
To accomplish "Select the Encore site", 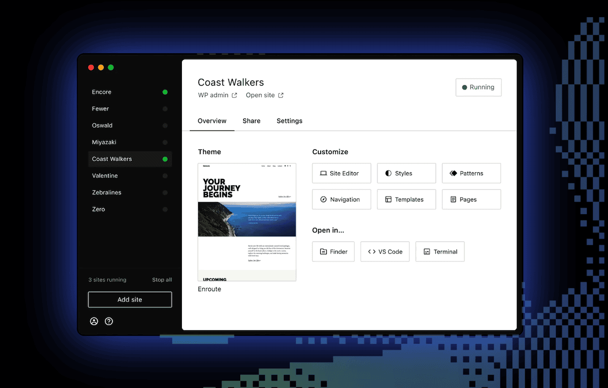I will [130, 92].
